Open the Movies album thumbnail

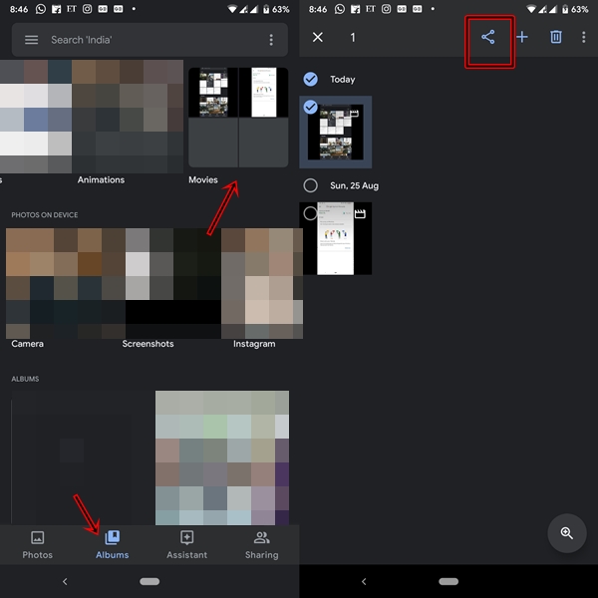point(238,117)
